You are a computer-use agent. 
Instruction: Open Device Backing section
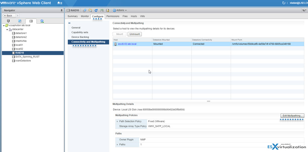80,37
